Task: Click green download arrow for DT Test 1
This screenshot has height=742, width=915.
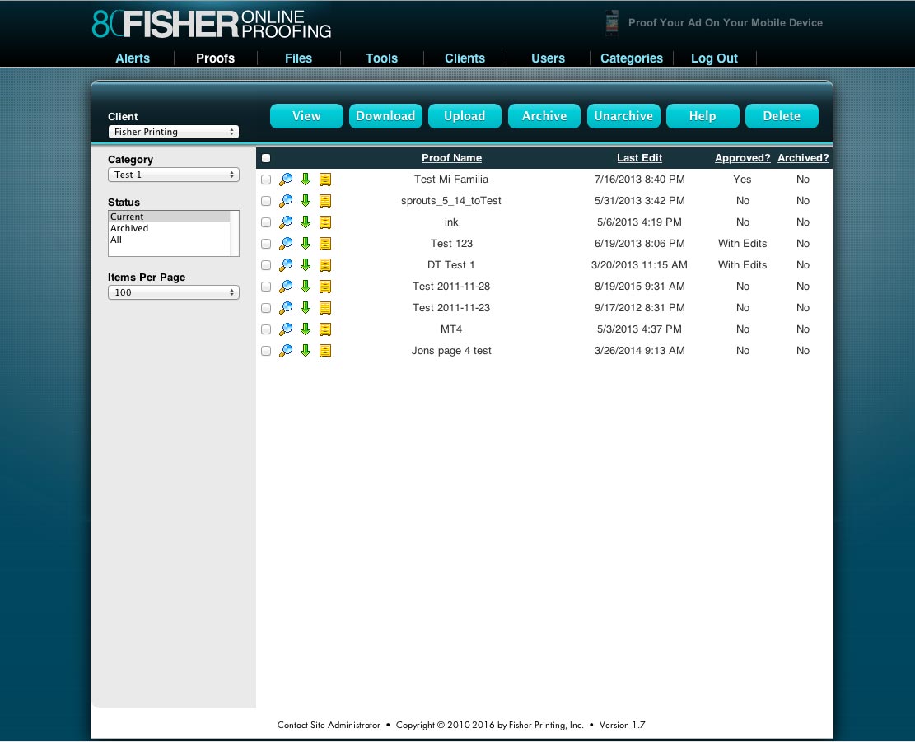Action: pyautogui.click(x=306, y=265)
